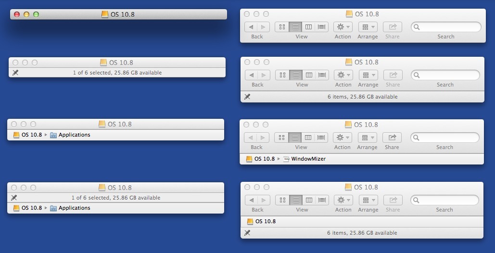The image size is (495, 253).
Task: Expand Action gear menu in the toolbar-only window
Action: click(x=343, y=27)
